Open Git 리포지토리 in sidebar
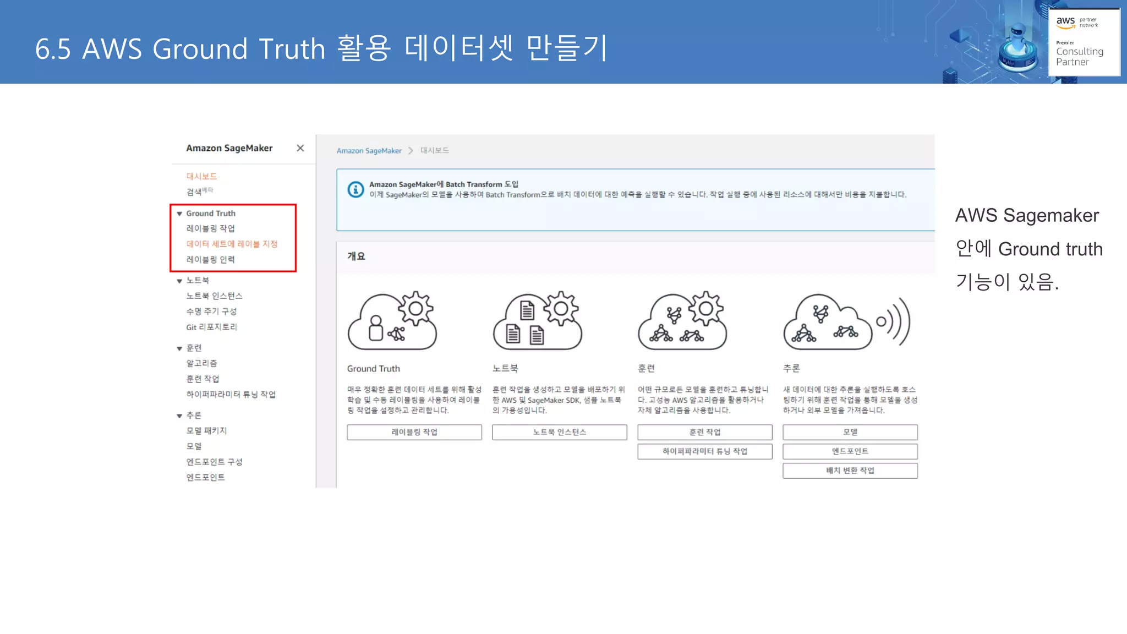The height and width of the screenshot is (634, 1127). pos(211,327)
